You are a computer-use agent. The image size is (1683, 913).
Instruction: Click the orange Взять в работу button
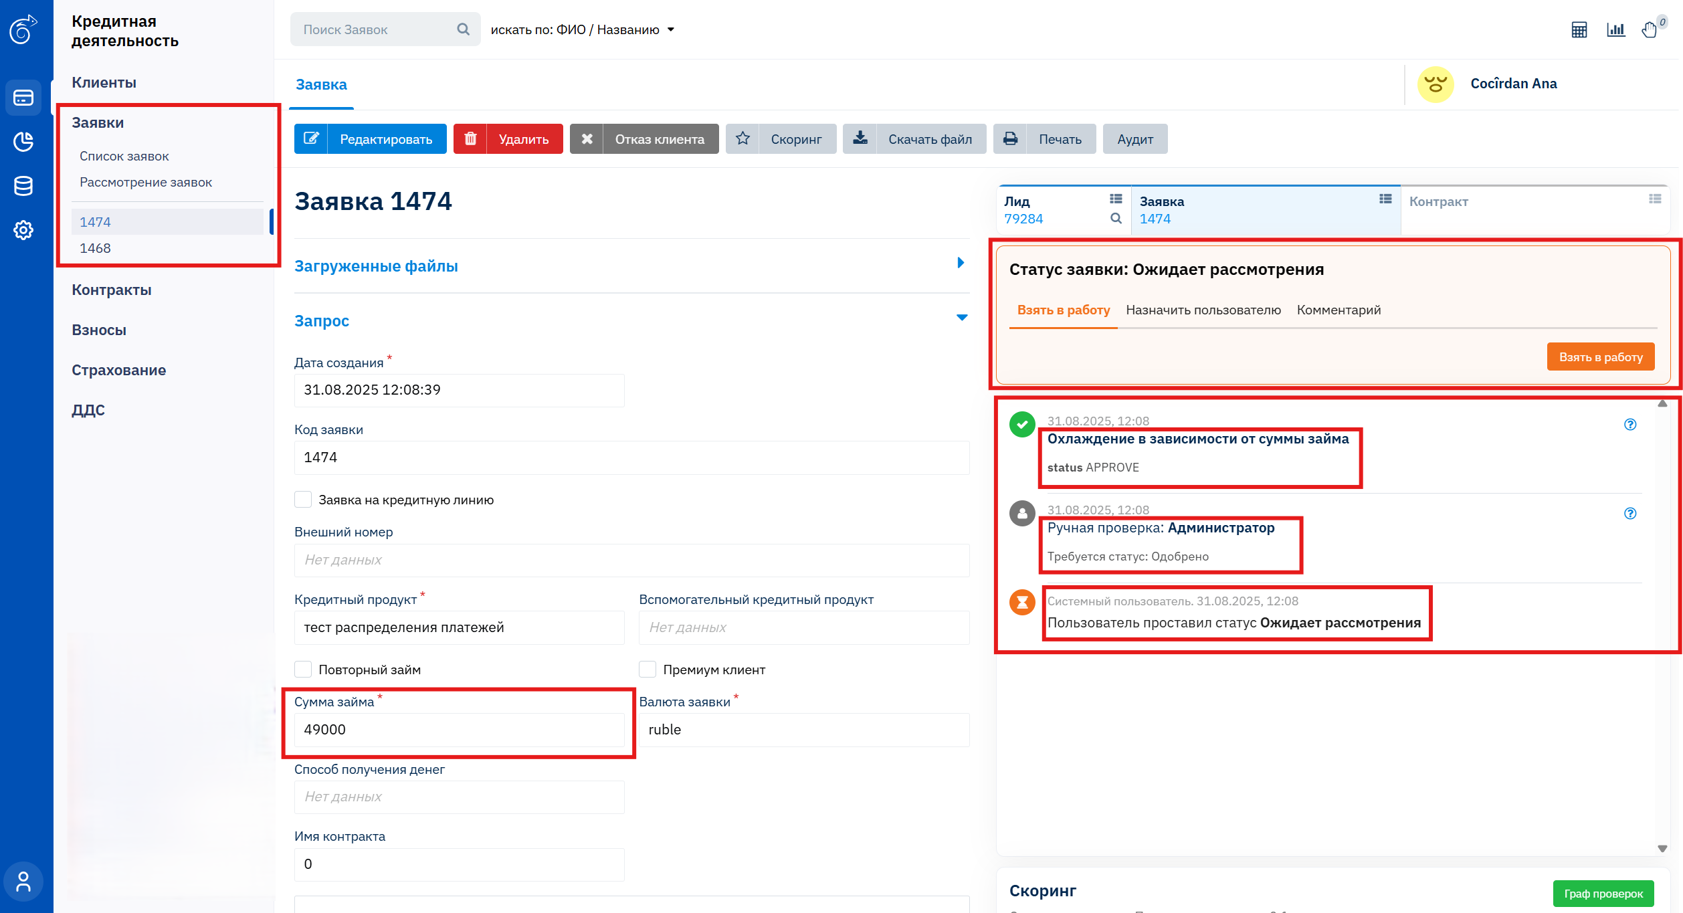pos(1601,357)
